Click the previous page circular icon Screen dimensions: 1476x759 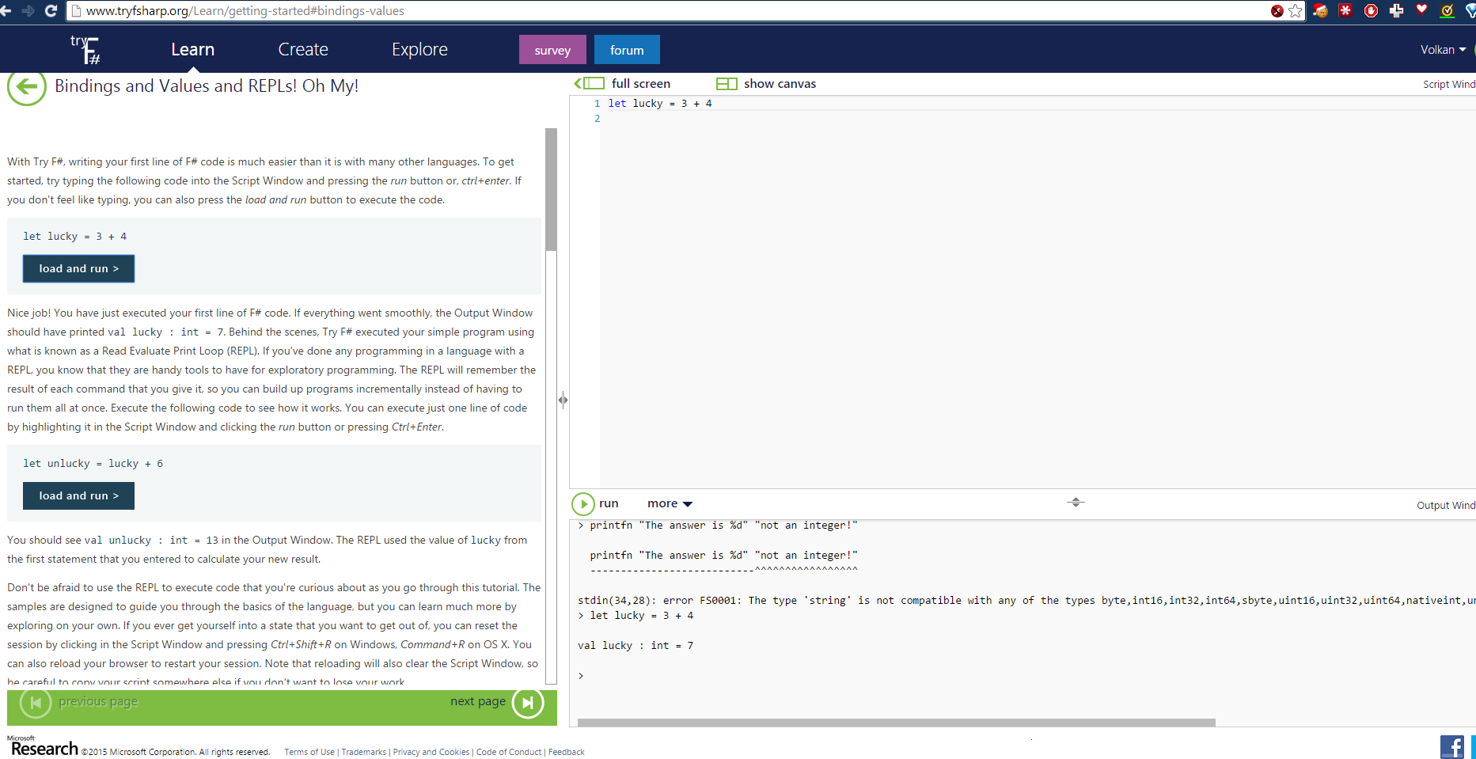click(x=36, y=702)
